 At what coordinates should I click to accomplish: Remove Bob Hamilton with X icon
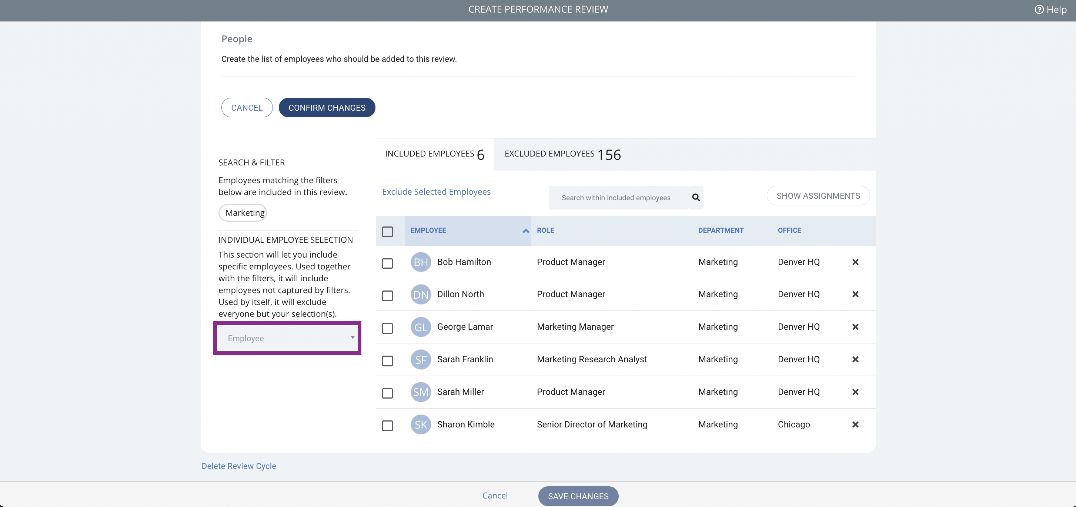pos(855,262)
